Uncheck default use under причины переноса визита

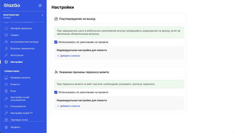(56, 92)
